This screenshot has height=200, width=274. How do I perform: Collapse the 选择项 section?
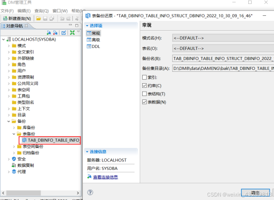[87, 26]
